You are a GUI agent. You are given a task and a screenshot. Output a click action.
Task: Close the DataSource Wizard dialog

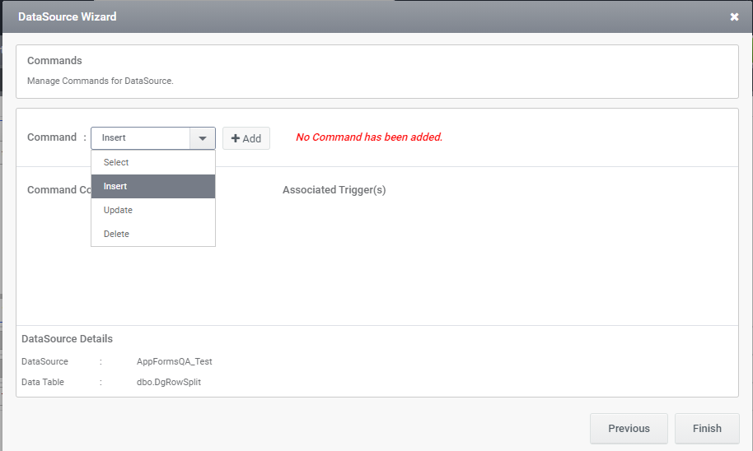coord(734,16)
